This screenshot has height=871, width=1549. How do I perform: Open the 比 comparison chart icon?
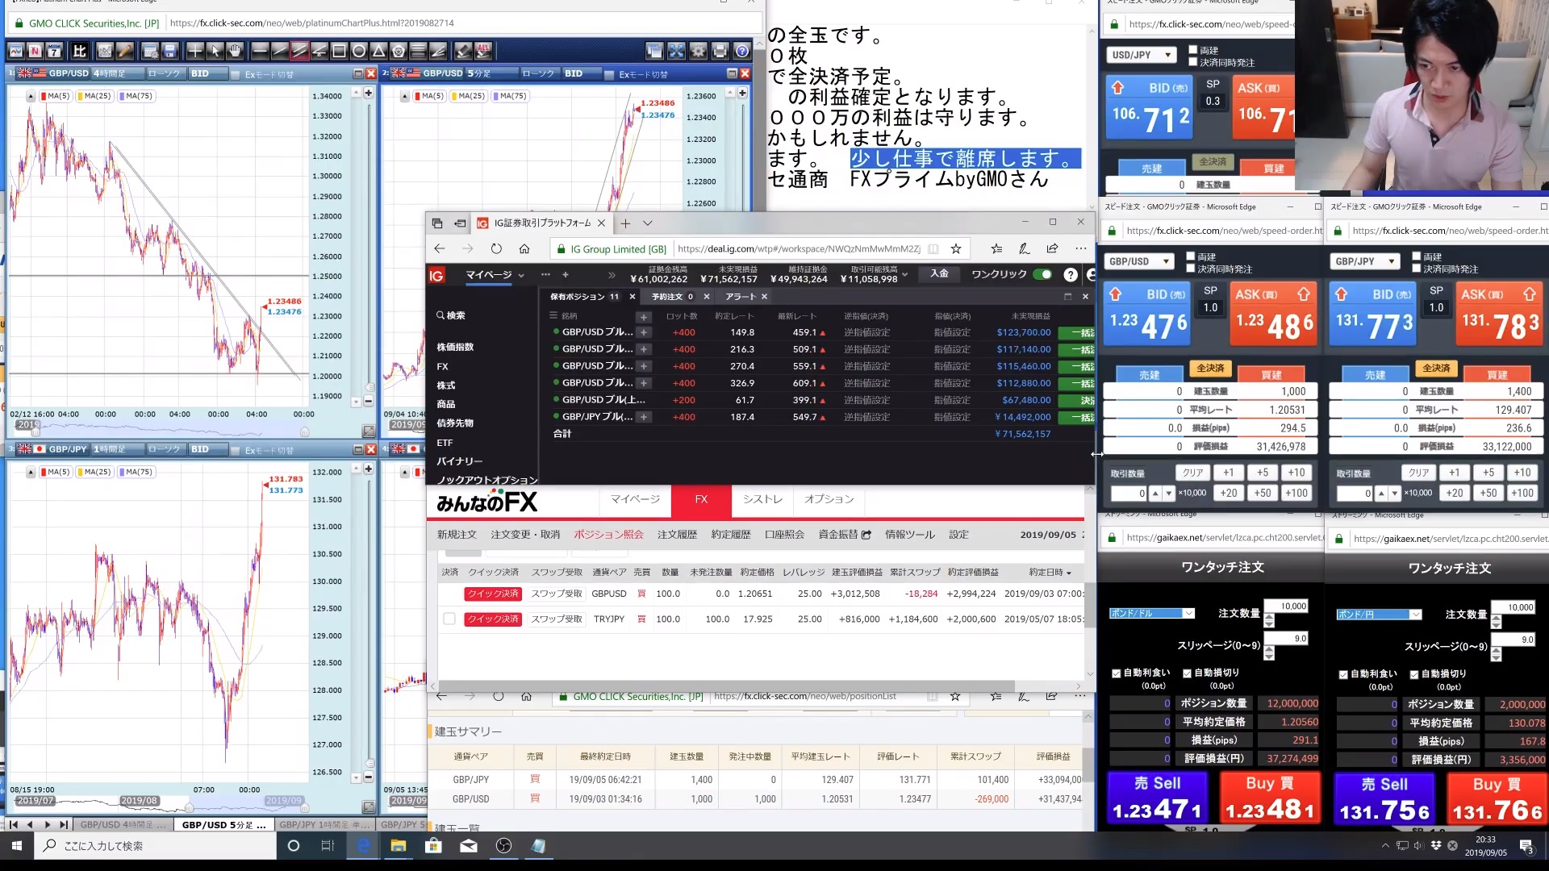click(x=79, y=52)
